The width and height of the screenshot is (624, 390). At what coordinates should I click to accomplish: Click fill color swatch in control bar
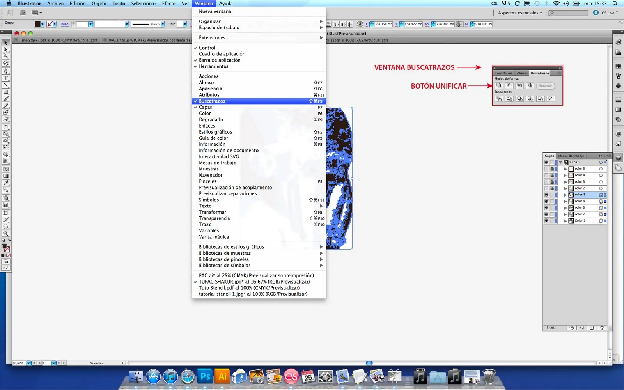tap(37, 24)
